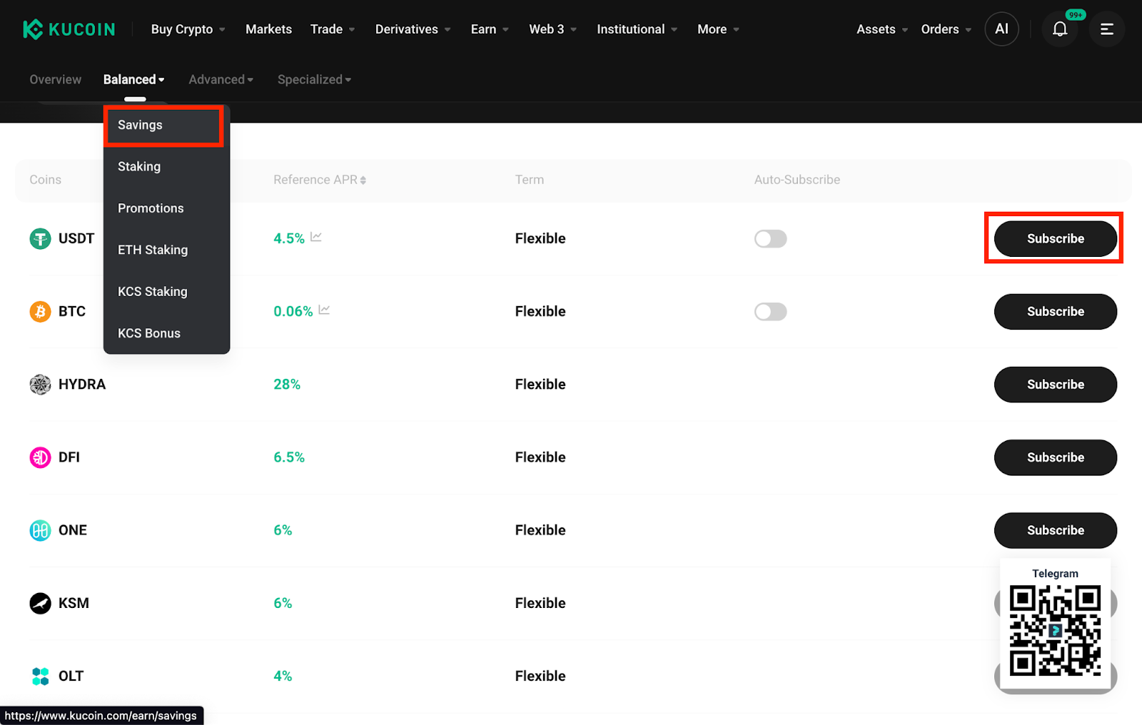1142x725 pixels.
Task: Subscribe to USDT savings
Action: tap(1055, 239)
